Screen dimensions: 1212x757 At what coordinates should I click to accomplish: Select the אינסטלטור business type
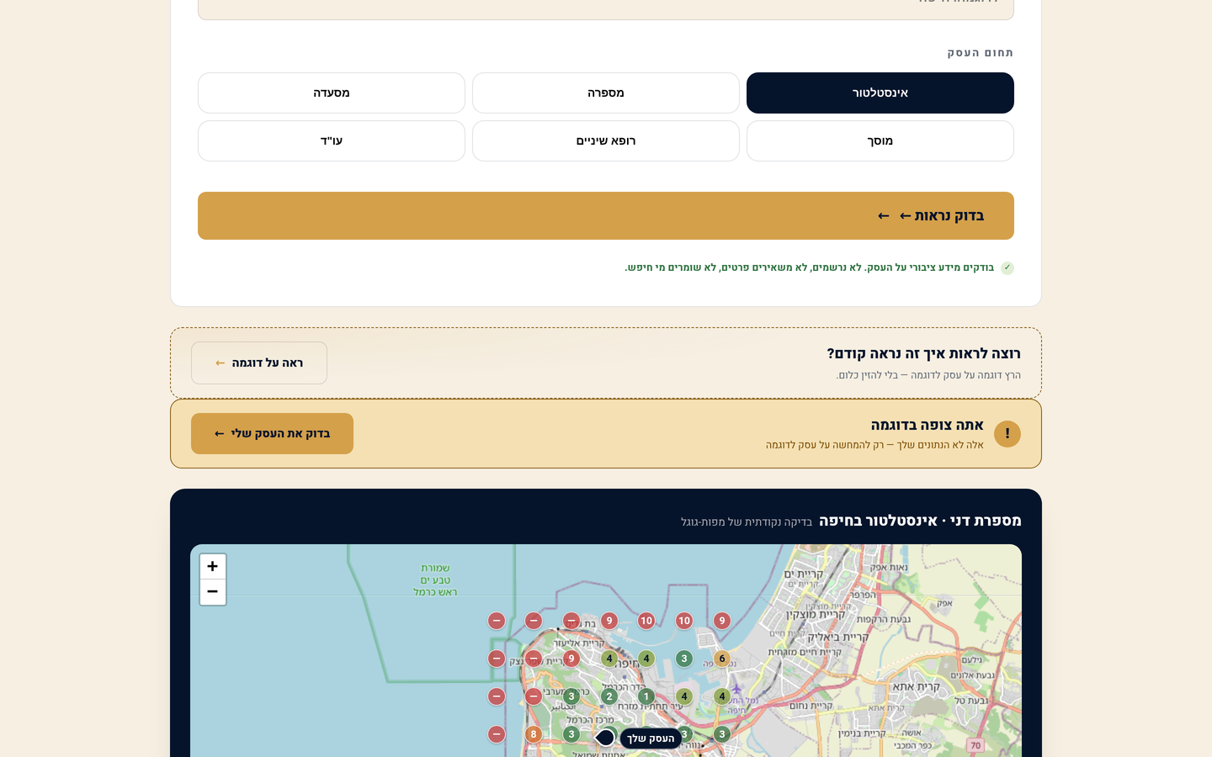pos(880,93)
